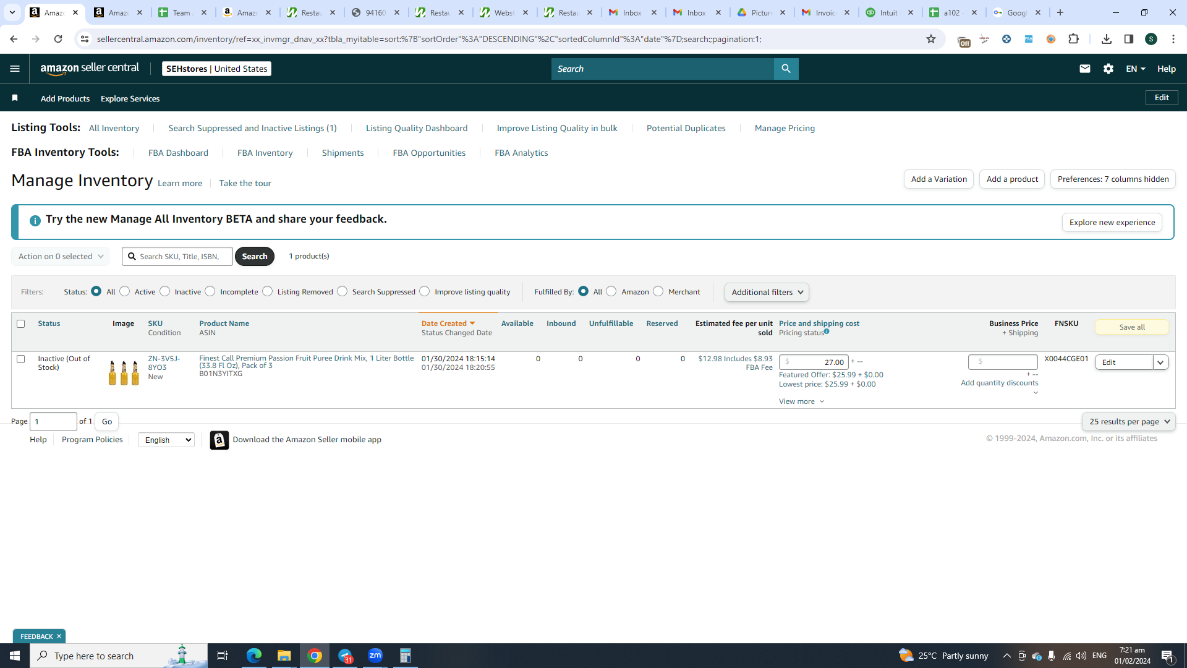The image size is (1187, 668).
Task: Open the 25 results per page dropdown
Action: (1129, 421)
